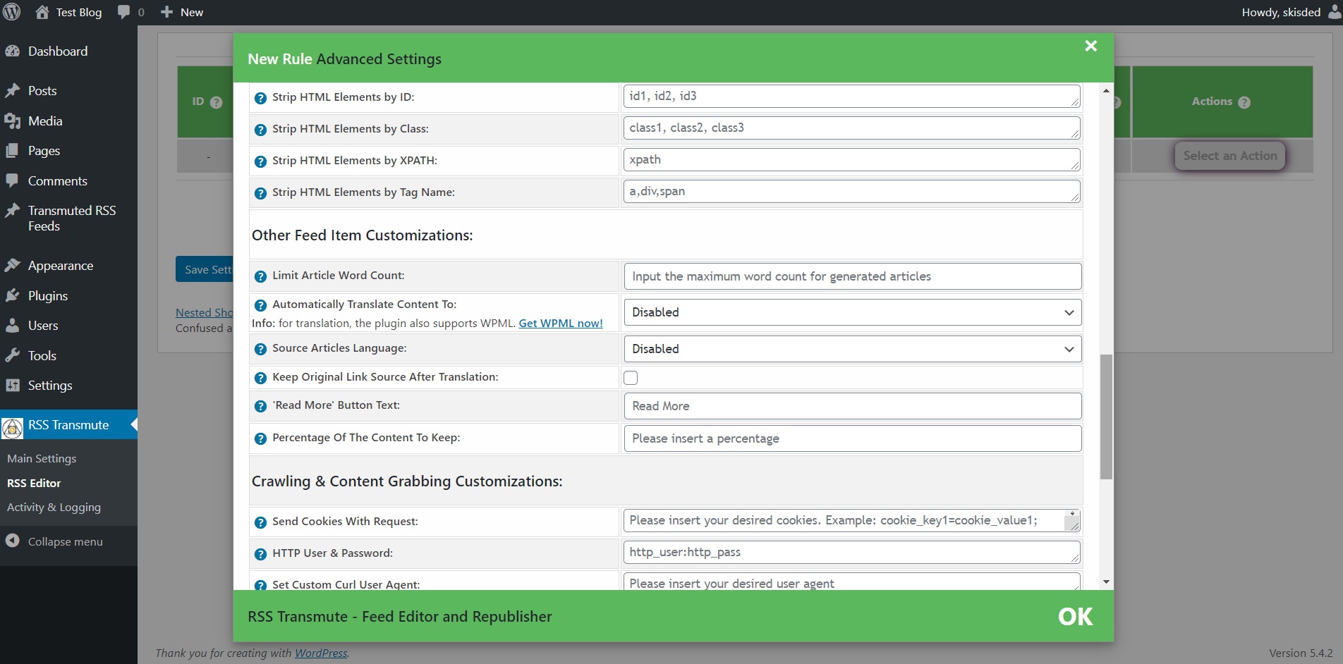Focus the Set Custom Curl User Agent field
The image size is (1343, 664).
click(x=851, y=582)
